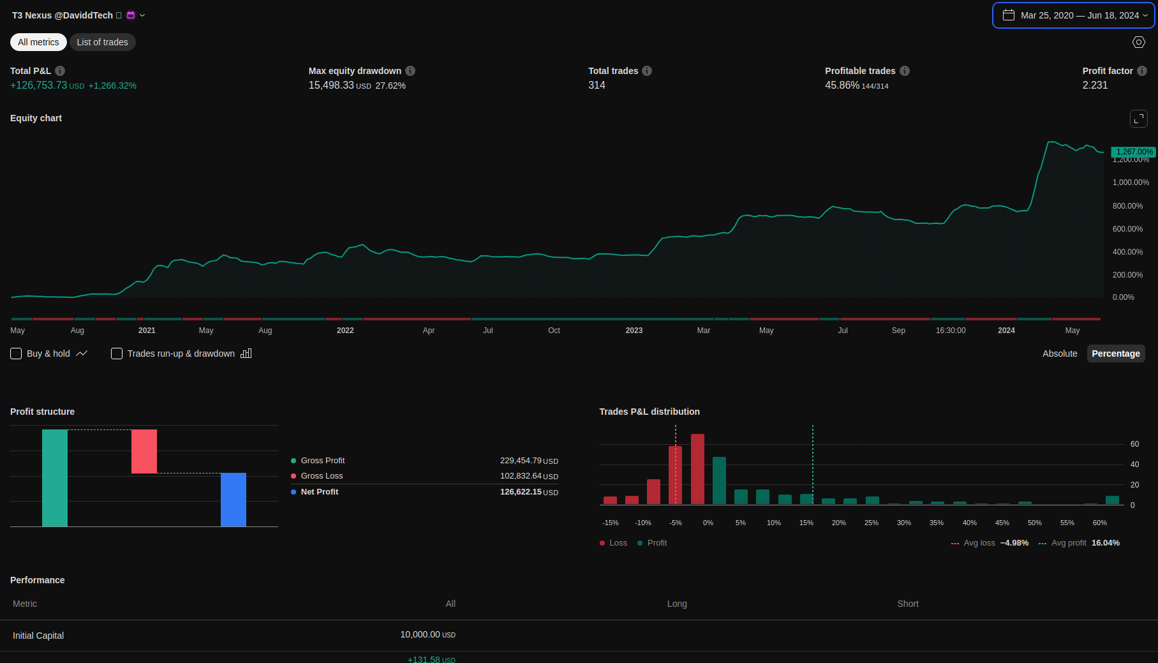Open the hexagon settings icon

(1138, 42)
